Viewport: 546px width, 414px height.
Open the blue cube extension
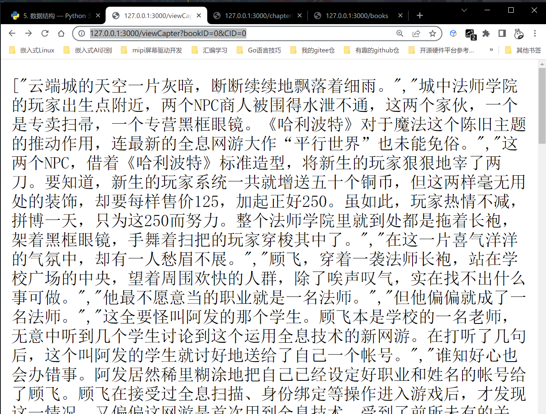[453, 34]
